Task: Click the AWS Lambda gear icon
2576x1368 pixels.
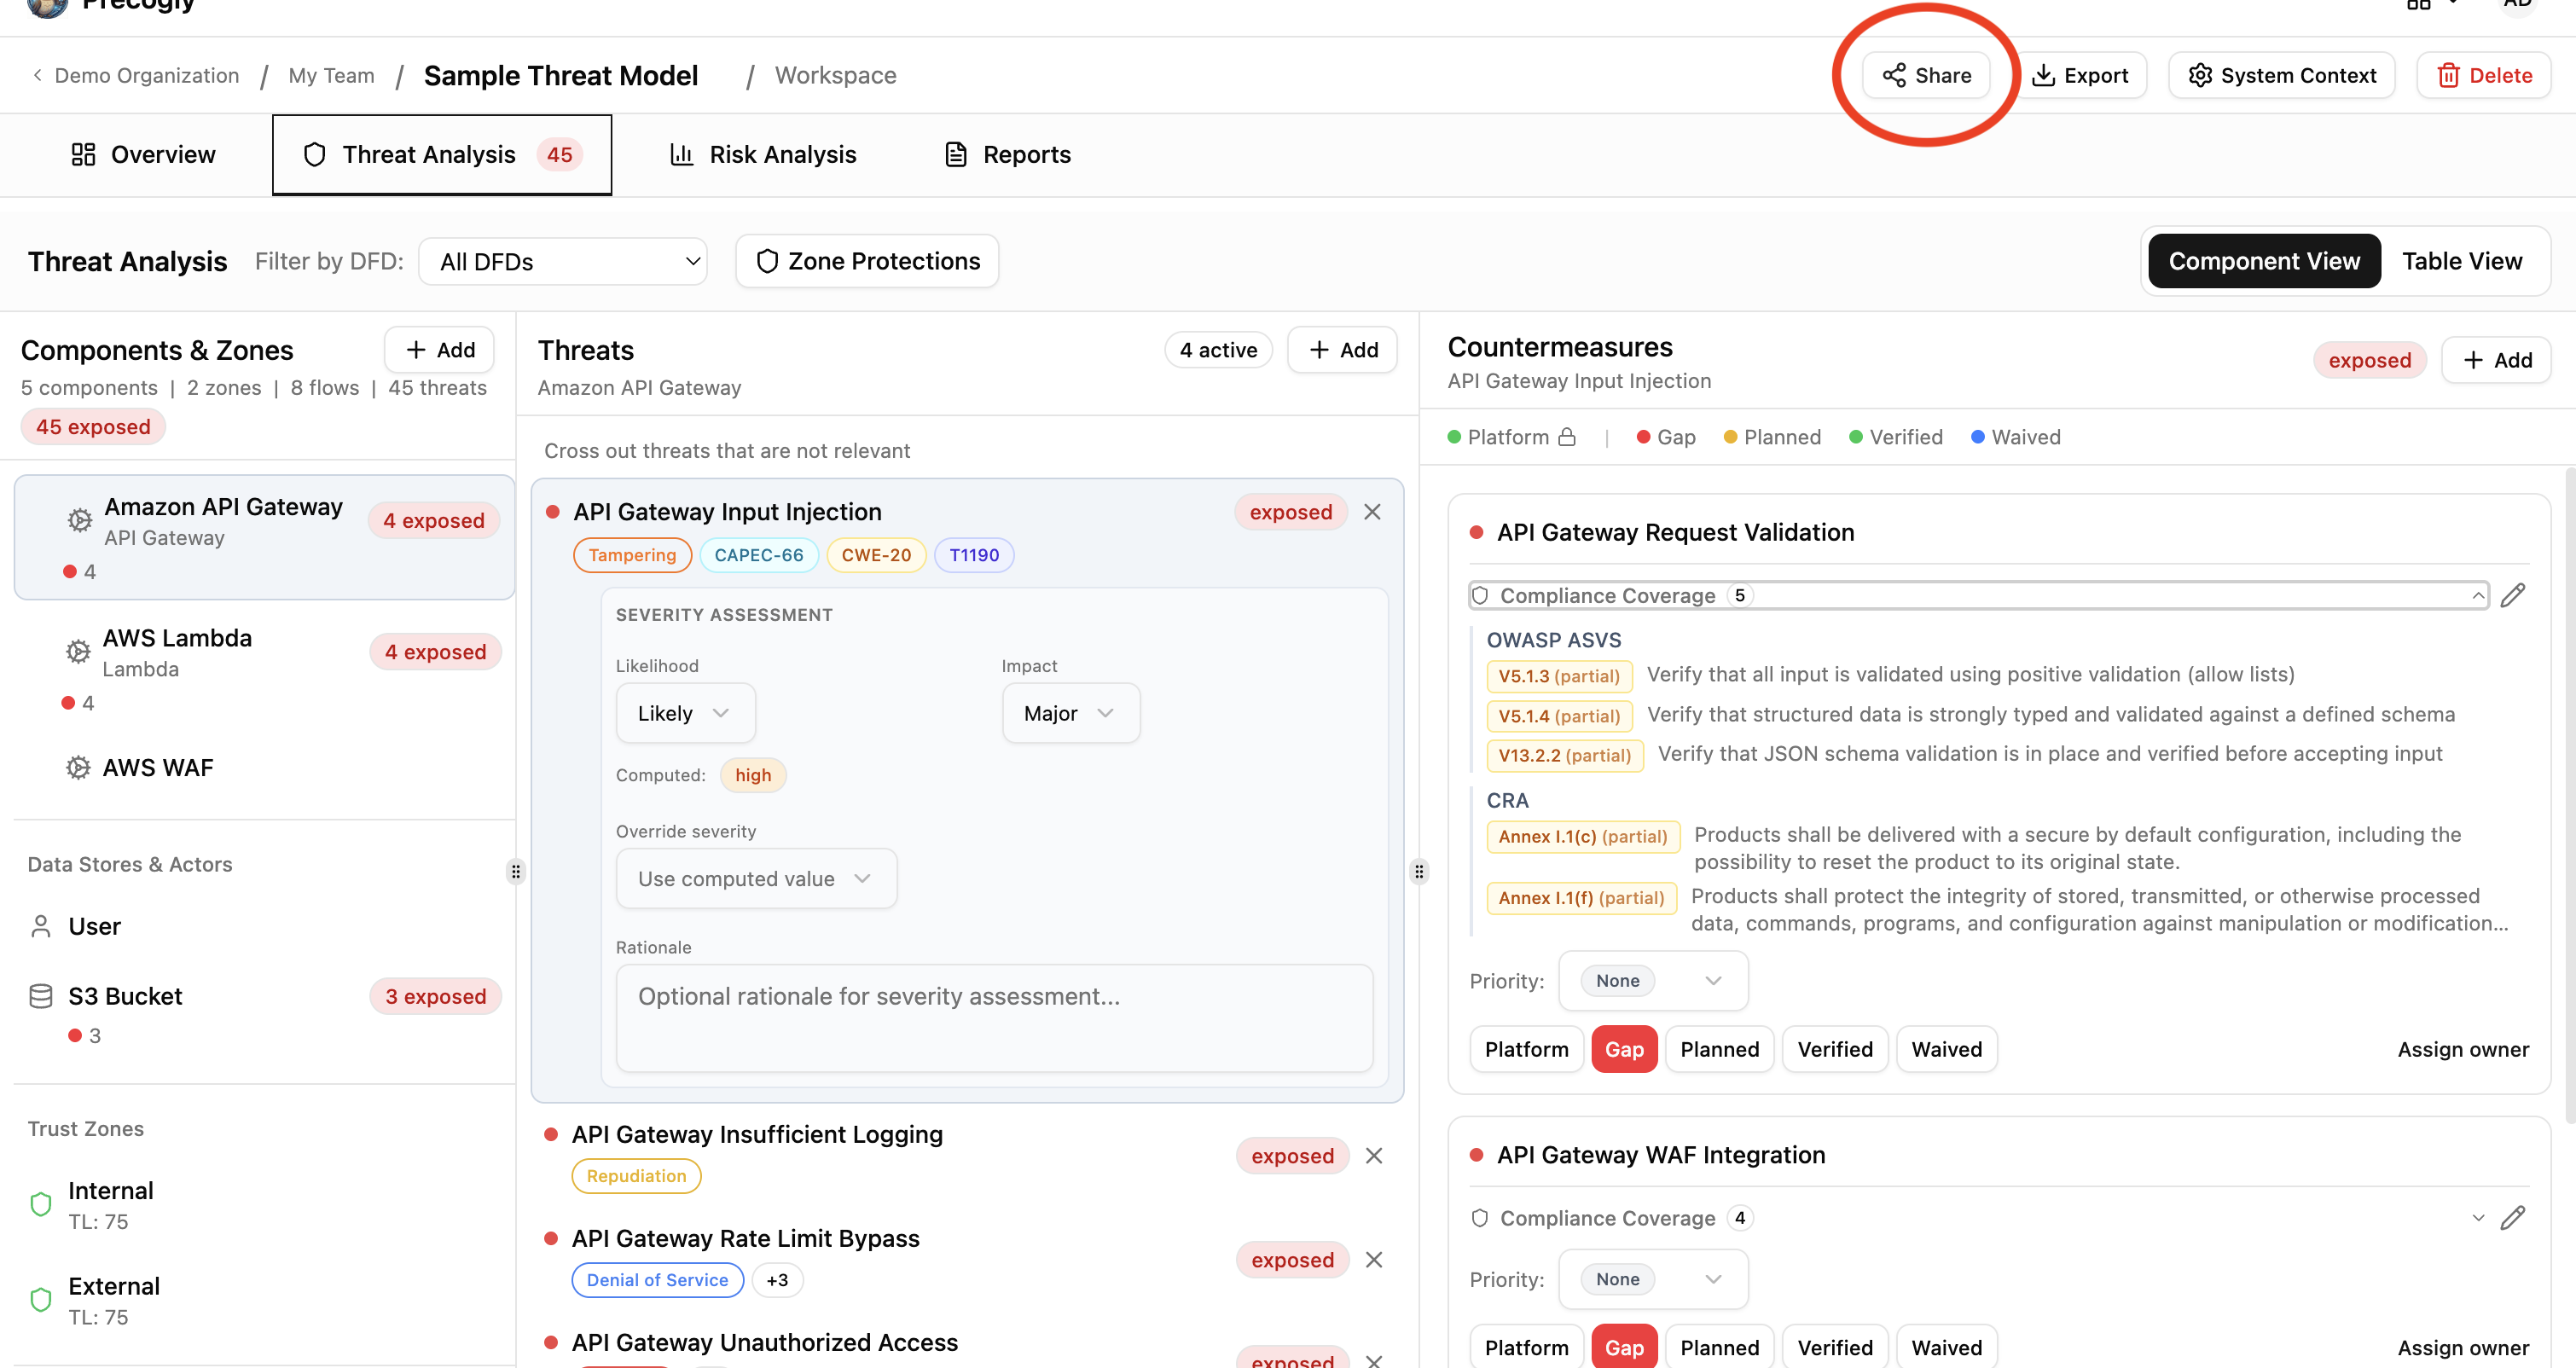Action: 78,652
